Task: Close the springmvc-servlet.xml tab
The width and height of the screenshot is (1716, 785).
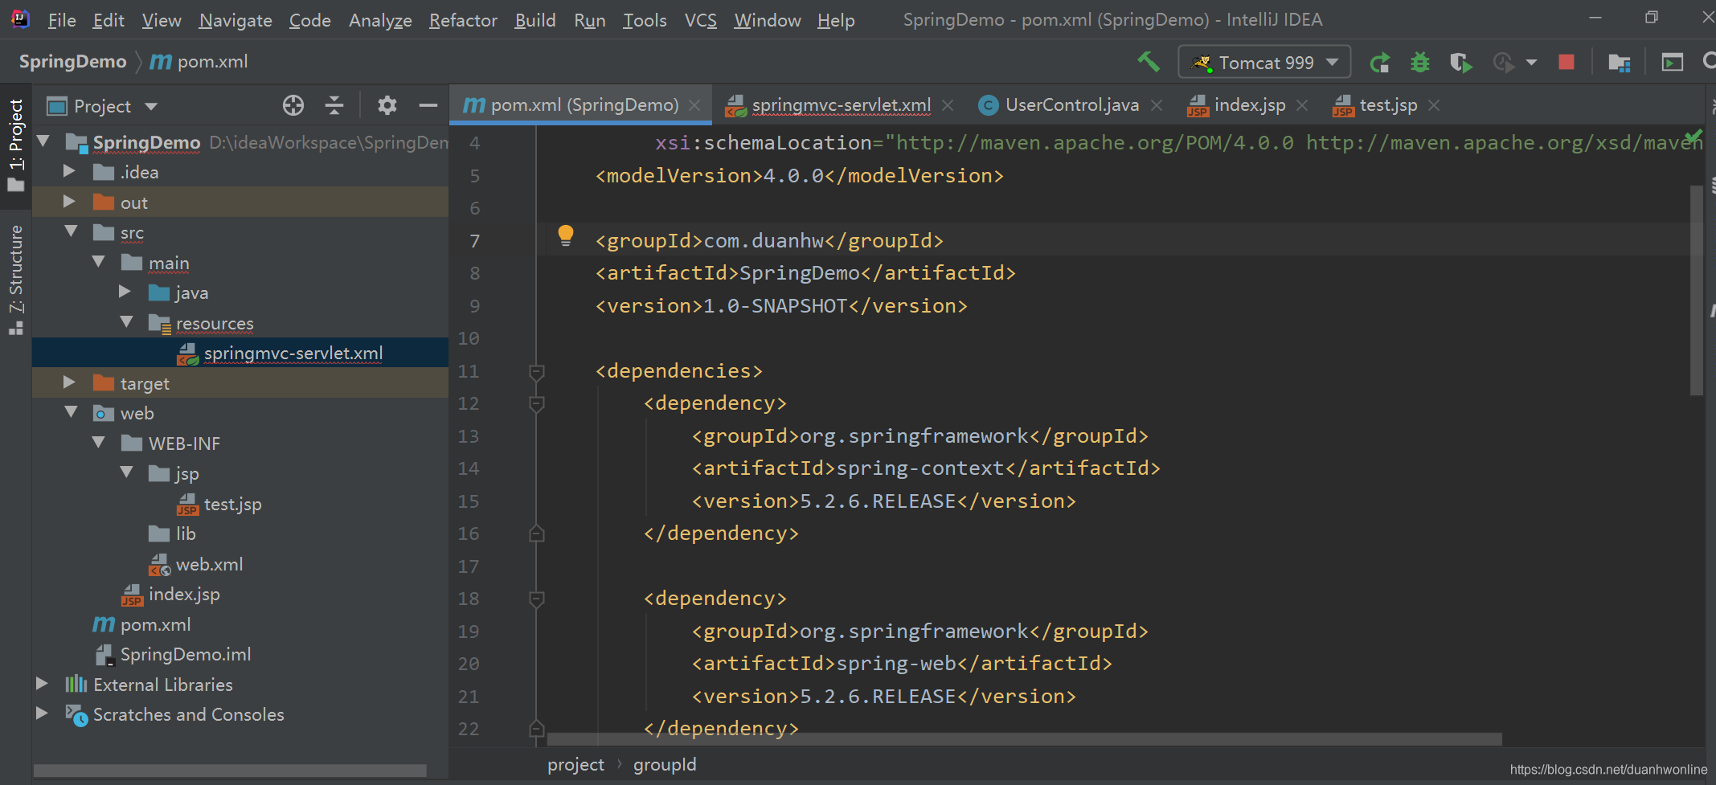Action: (948, 105)
